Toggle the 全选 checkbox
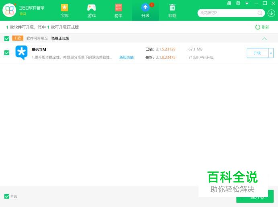This screenshot has height=207, width=278. pos(7,197)
